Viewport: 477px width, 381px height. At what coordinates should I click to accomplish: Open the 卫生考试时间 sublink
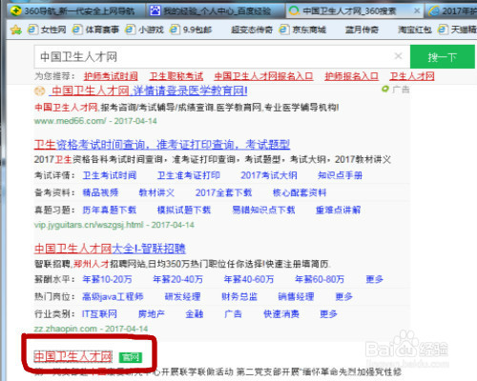[110, 175]
